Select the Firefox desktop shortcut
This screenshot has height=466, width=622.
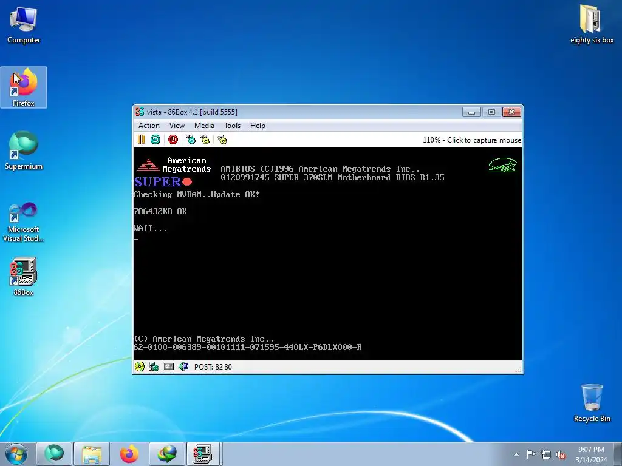pyautogui.click(x=24, y=87)
